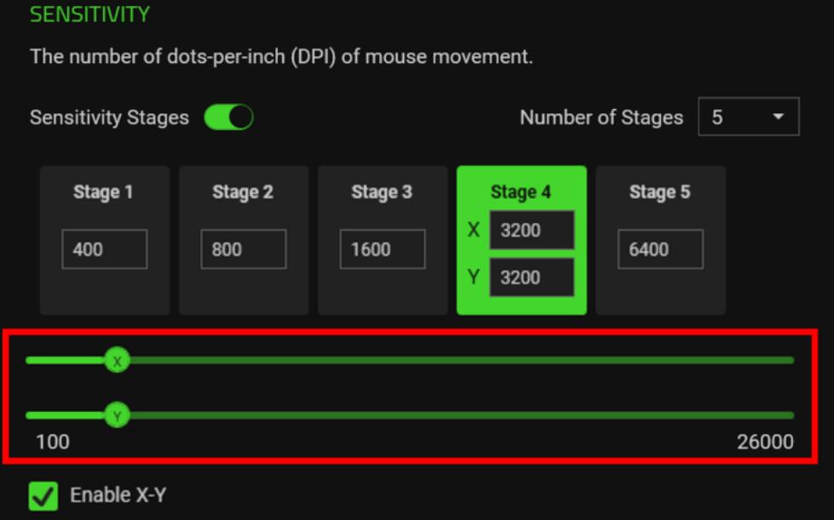Viewport: 834px width, 520px height.
Task: Activate the Stage 3 sensitivity tile
Action: (382, 192)
